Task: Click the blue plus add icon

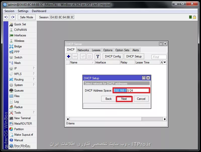Action: tap(69, 56)
